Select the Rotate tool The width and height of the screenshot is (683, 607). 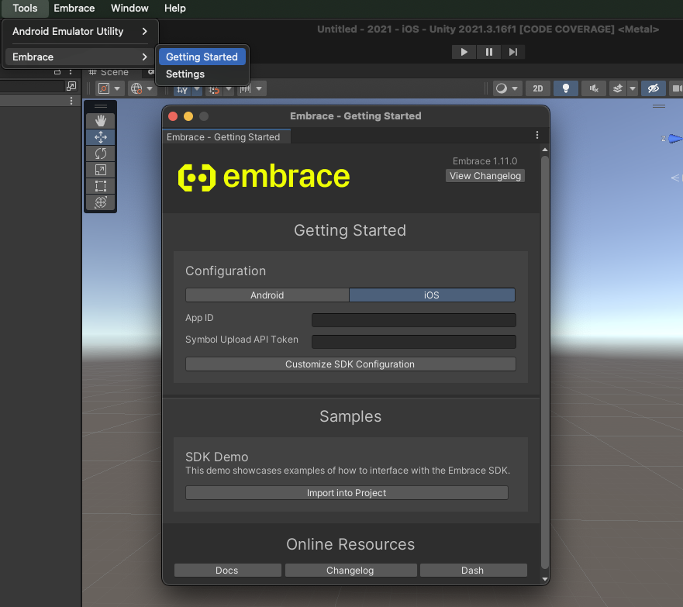click(101, 153)
